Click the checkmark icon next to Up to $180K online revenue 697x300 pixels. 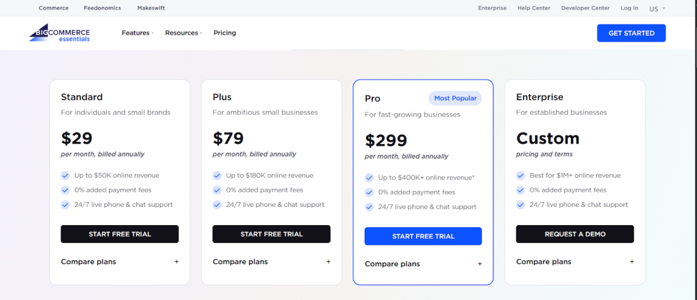click(x=217, y=176)
